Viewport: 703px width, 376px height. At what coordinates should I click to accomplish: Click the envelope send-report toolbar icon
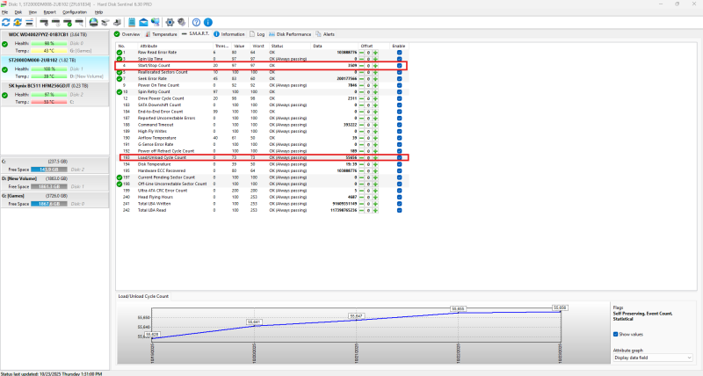(143, 22)
